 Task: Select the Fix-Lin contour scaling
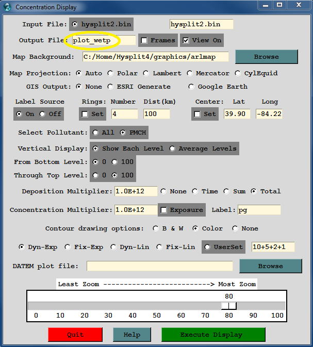click(x=159, y=247)
